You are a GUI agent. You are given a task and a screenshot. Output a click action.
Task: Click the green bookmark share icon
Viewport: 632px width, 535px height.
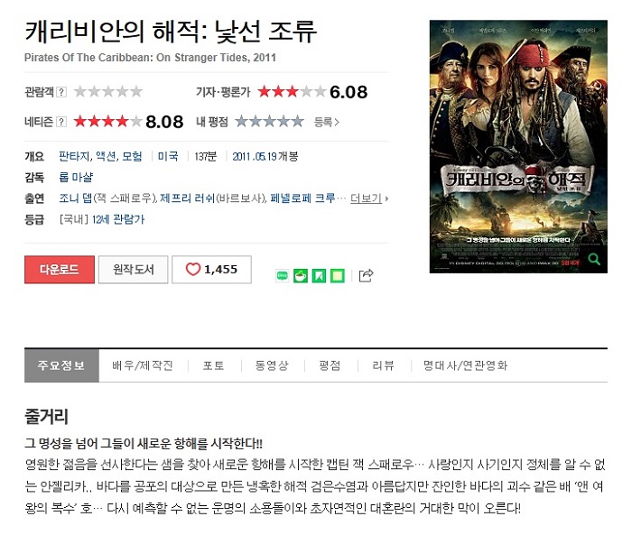click(319, 276)
